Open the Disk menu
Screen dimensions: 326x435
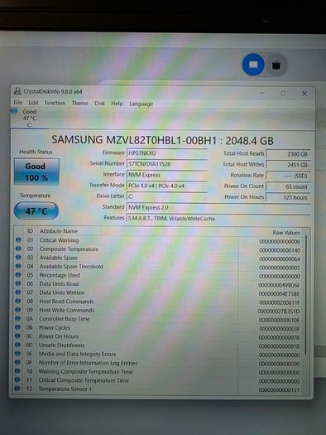[100, 104]
